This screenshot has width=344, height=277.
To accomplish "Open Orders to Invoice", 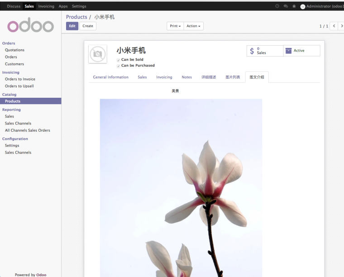I will (20, 79).
